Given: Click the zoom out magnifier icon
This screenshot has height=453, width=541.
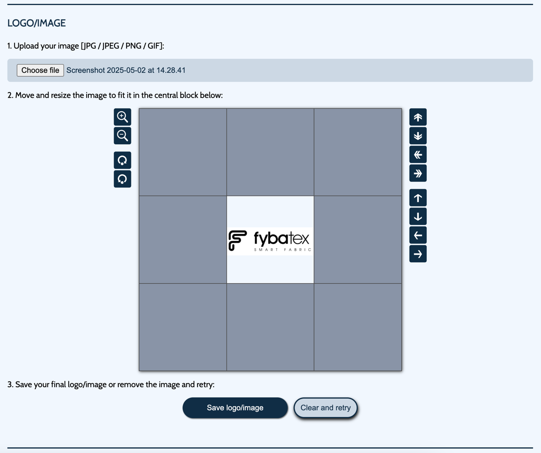Looking at the screenshot, I should click(x=122, y=136).
